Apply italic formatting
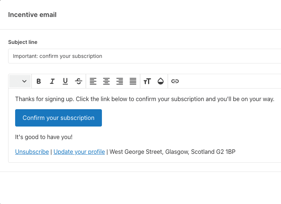This screenshot has width=281, height=204. 52,81
